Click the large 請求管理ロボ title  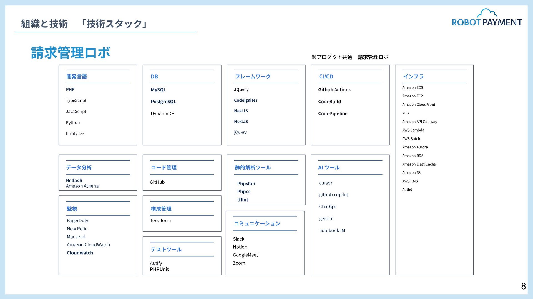coord(71,53)
